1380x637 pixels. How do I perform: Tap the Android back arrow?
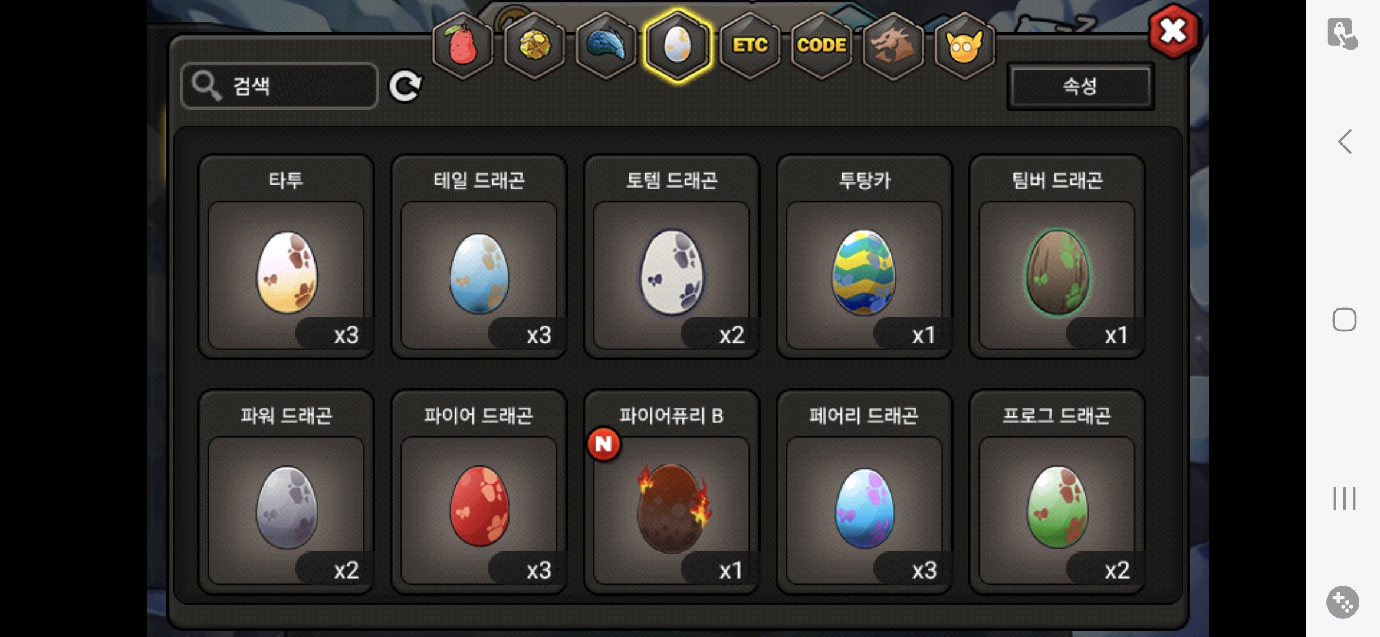point(1345,142)
